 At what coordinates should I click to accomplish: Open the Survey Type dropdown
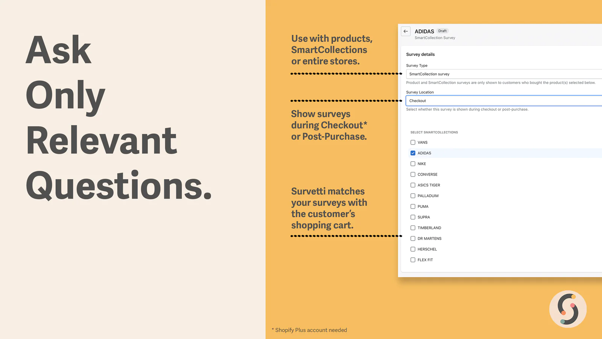point(504,74)
